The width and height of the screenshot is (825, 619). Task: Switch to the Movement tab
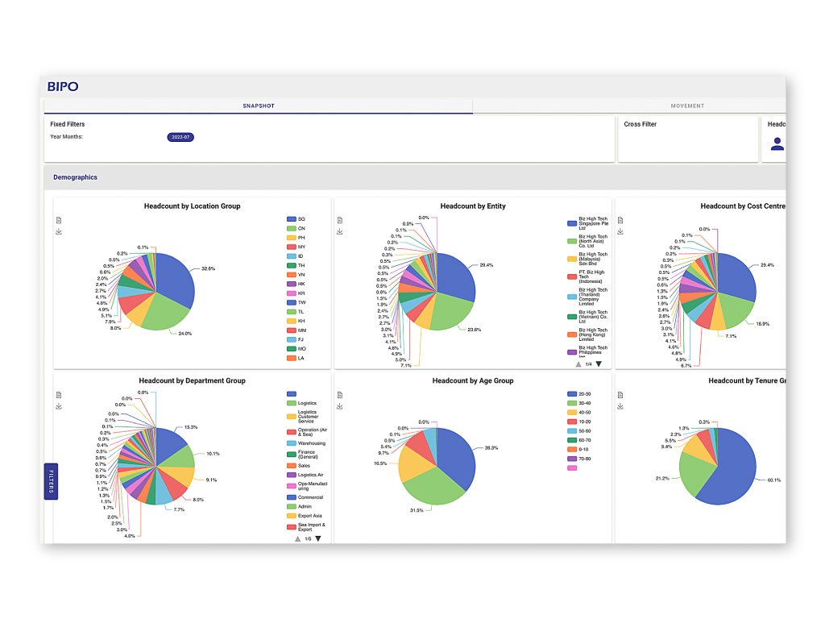tap(686, 106)
